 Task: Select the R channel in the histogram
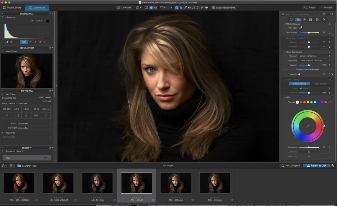point(31,42)
